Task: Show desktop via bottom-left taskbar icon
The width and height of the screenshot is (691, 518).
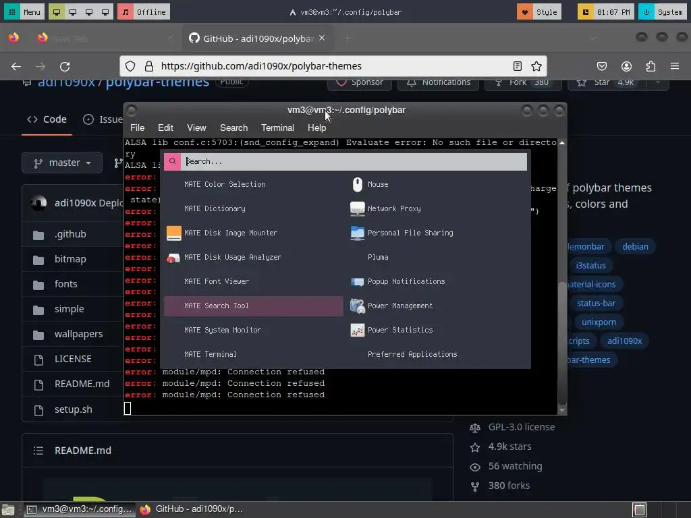Action: click(8, 510)
